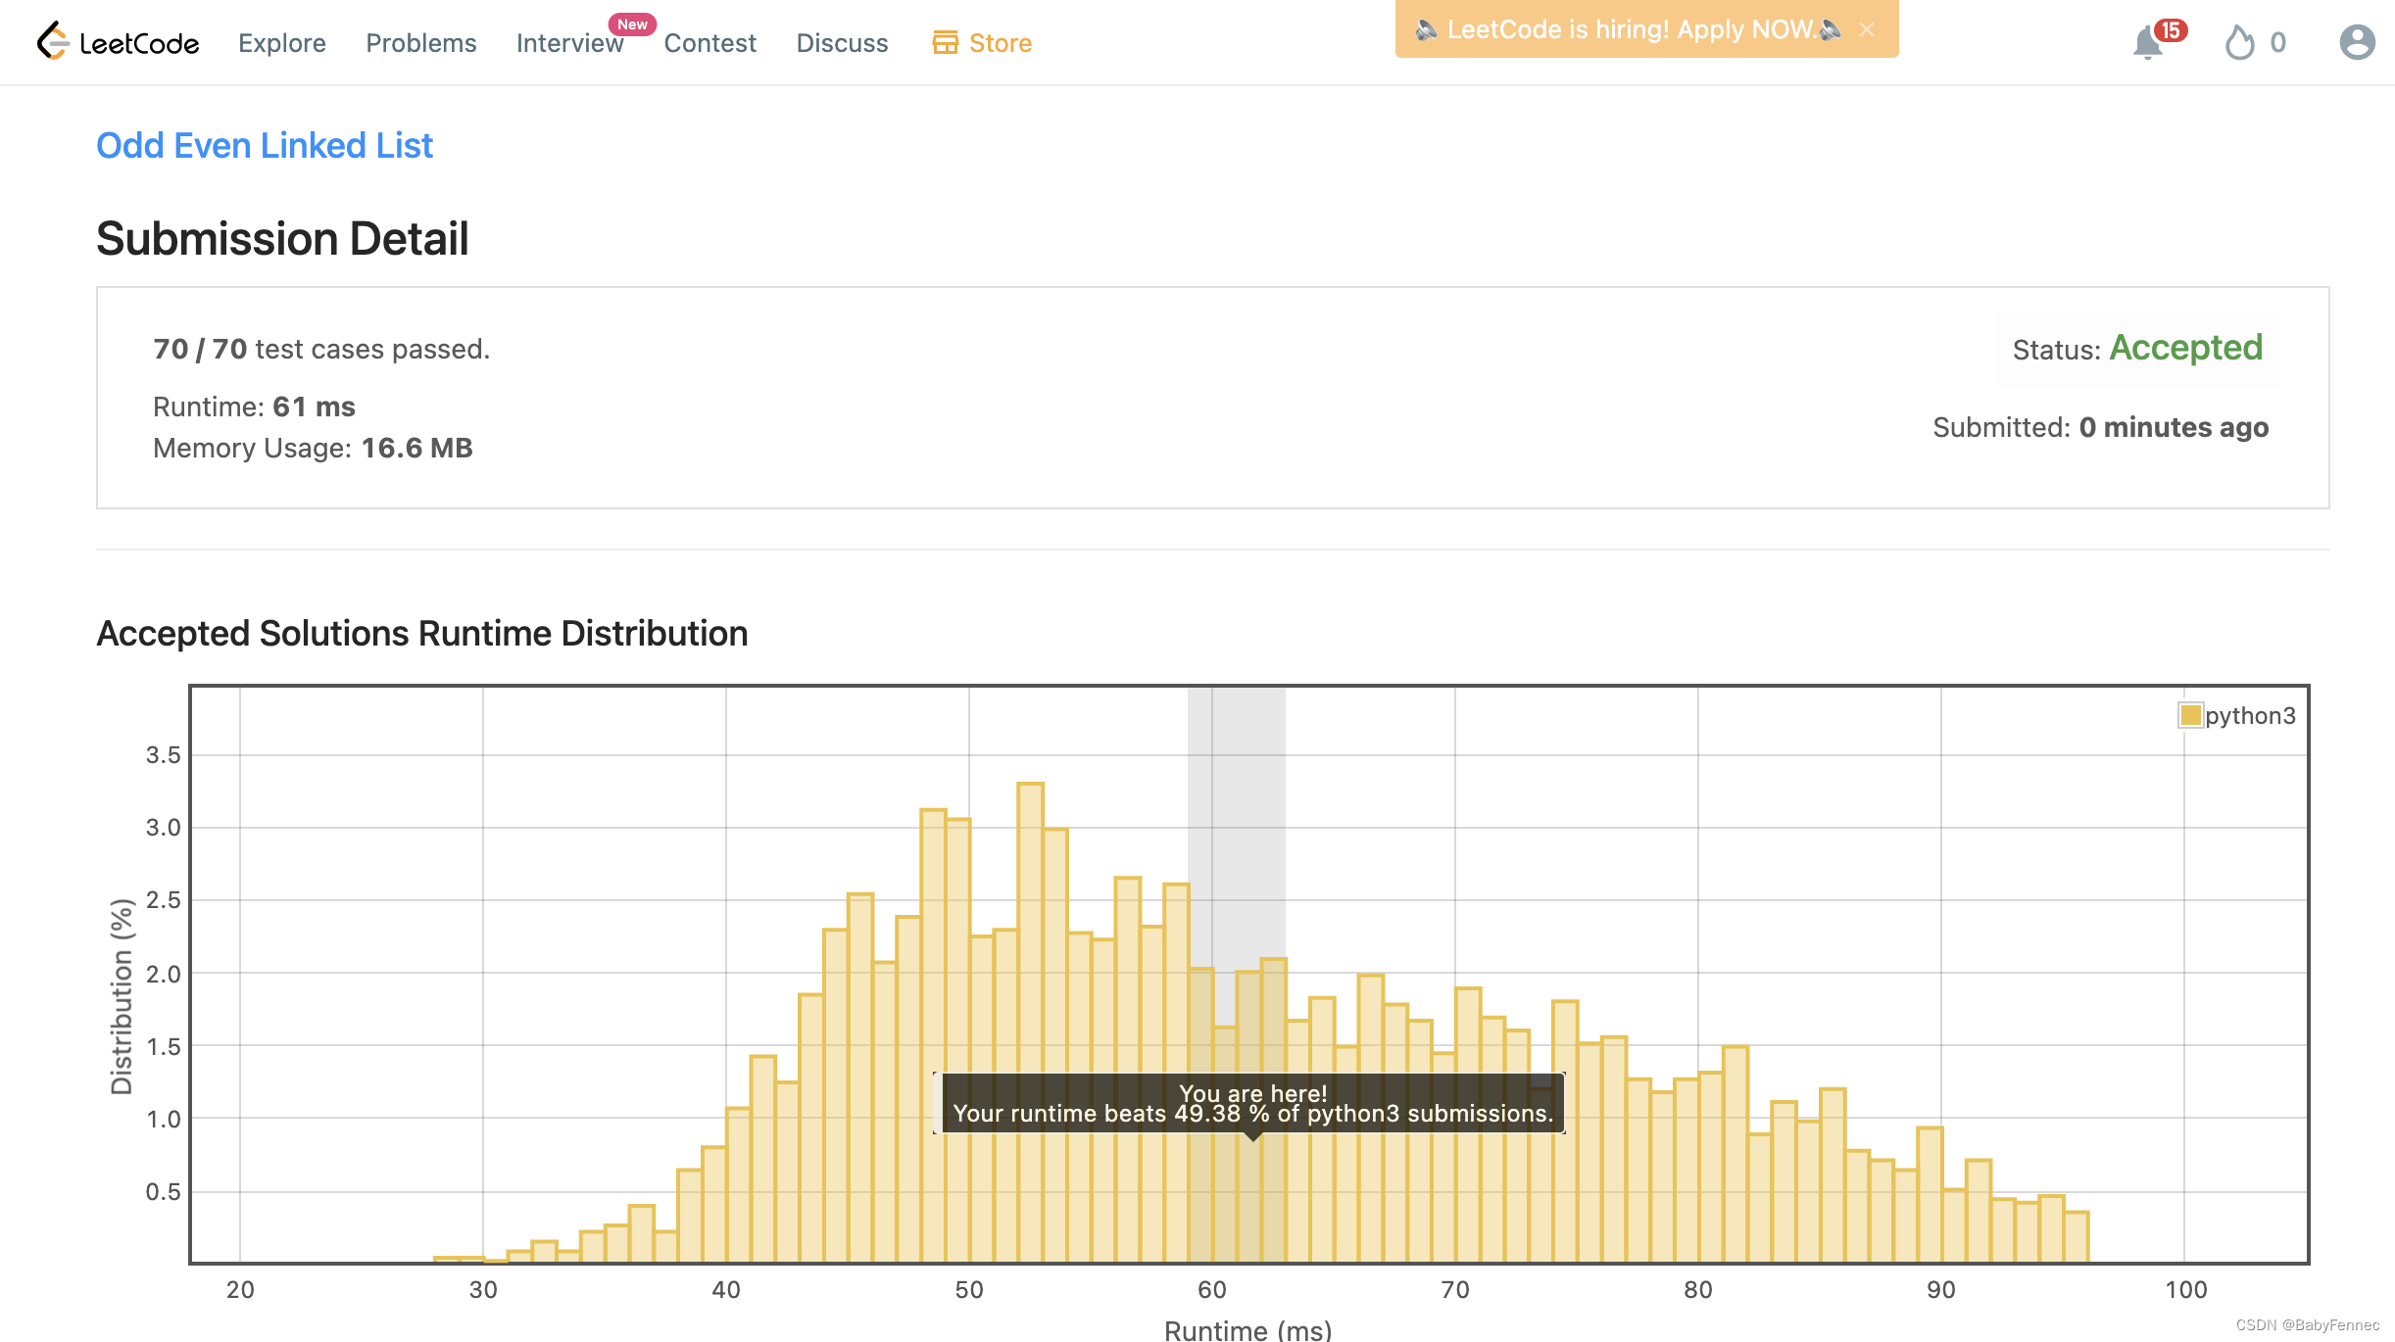Viewport: 2395px width, 1342px height.
Task: Open the Odd Even Linked List link
Action: click(265, 145)
